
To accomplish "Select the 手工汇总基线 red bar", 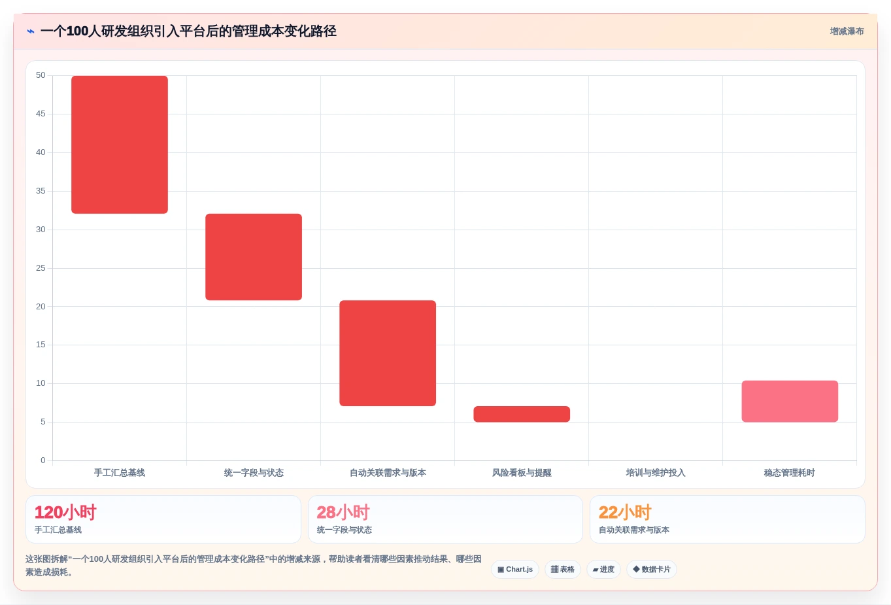I will 120,145.
